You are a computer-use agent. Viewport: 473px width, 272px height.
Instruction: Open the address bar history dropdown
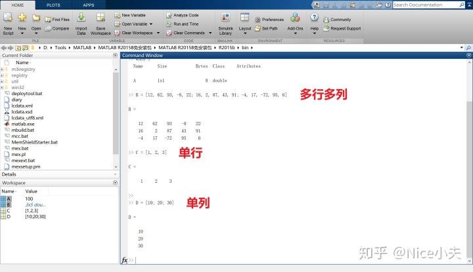click(462, 48)
